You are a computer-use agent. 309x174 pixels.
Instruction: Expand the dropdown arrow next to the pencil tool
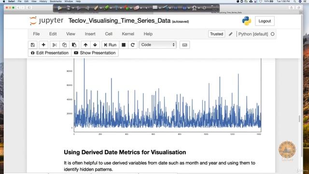coord(101,8)
